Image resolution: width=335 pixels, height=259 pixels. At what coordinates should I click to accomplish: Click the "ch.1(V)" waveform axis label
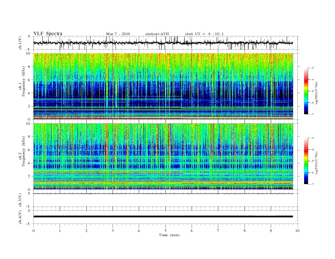coord(20,43)
